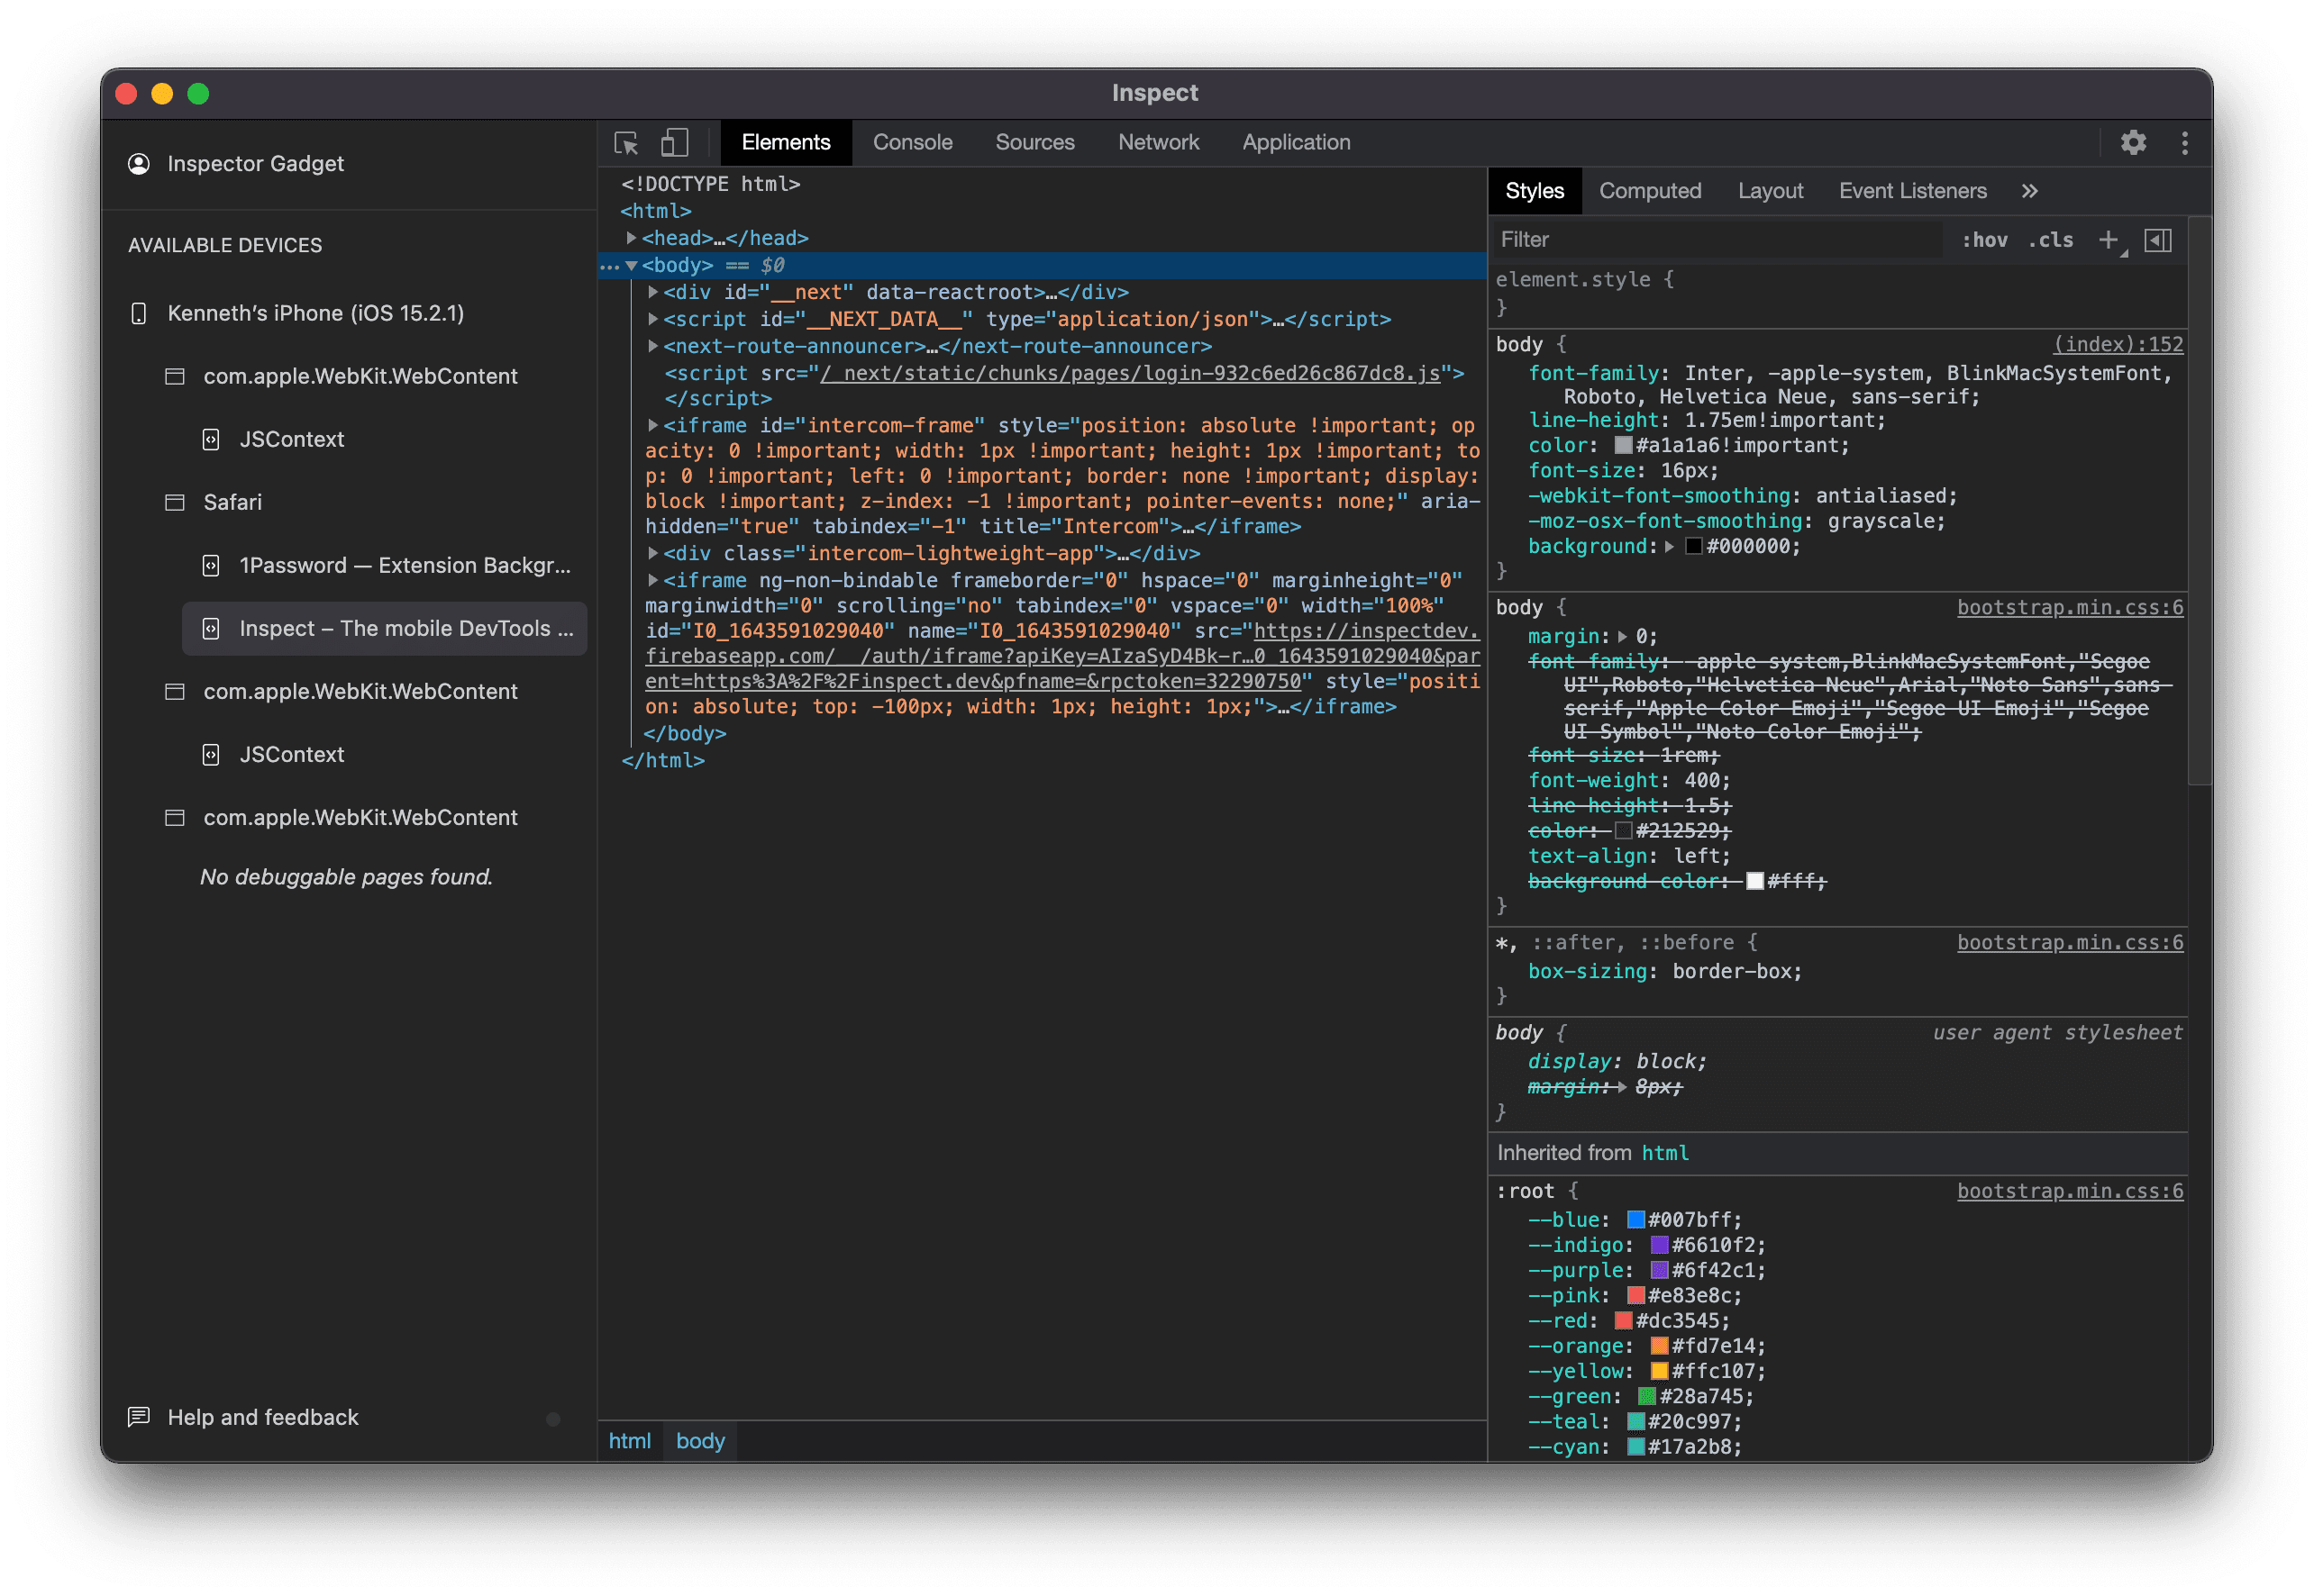Open DevTools settings gear
The height and width of the screenshot is (1596, 2314).
[x=2134, y=143]
